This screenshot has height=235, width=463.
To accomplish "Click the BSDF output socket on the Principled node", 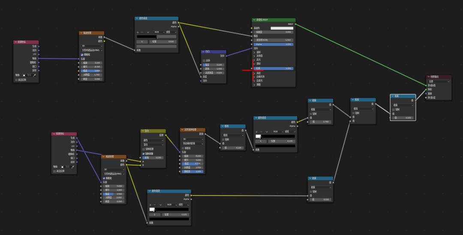I will pos(295,24).
